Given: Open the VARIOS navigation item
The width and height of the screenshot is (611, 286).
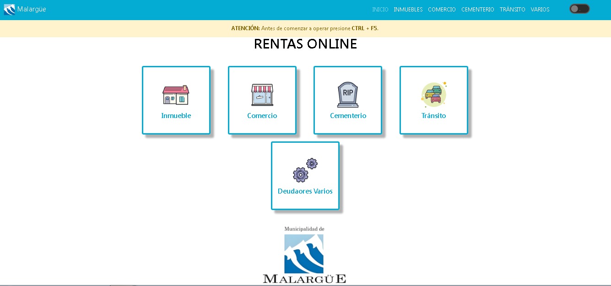Looking at the screenshot, I should 540,10.
